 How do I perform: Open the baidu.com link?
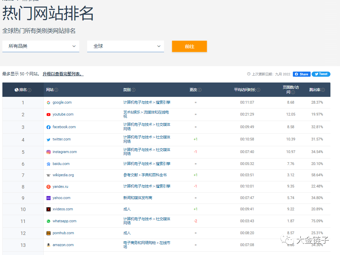coord(61,164)
